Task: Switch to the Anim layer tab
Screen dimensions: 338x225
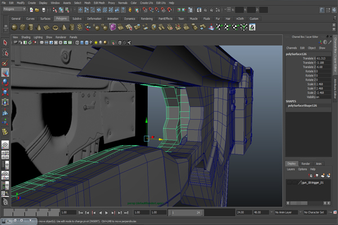Action: pos(319,164)
